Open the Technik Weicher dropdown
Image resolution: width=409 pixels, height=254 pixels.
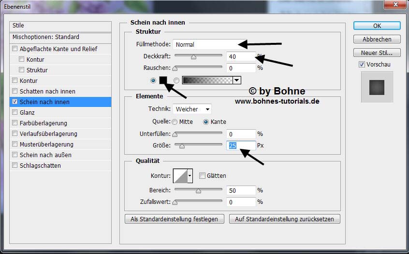[192, 109]
